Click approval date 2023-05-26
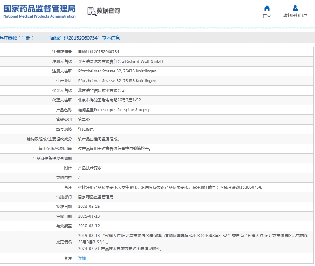315x266 pixels. pyautogui.click(x=89, y=207)
